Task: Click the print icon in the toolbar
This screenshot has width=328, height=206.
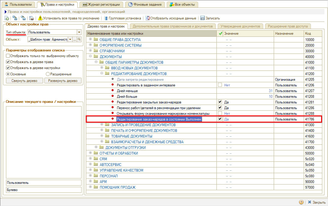Action: pyautogui.click(x=31, y=18)
